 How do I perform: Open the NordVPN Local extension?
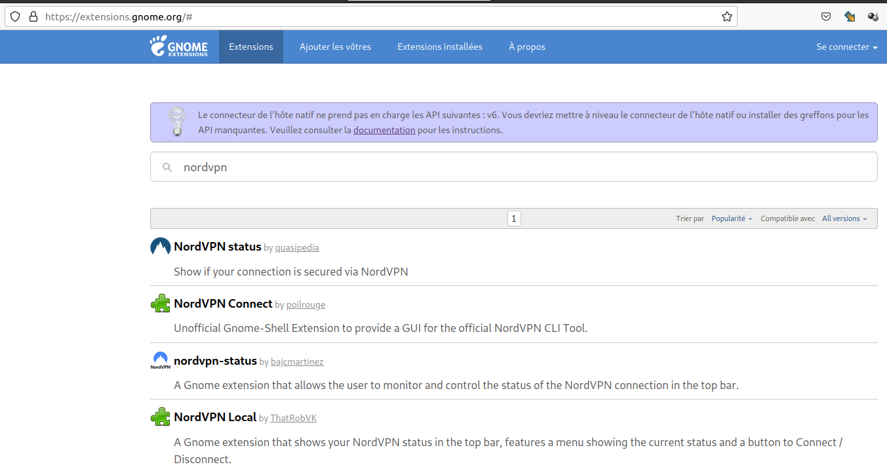tap(215, 417)
